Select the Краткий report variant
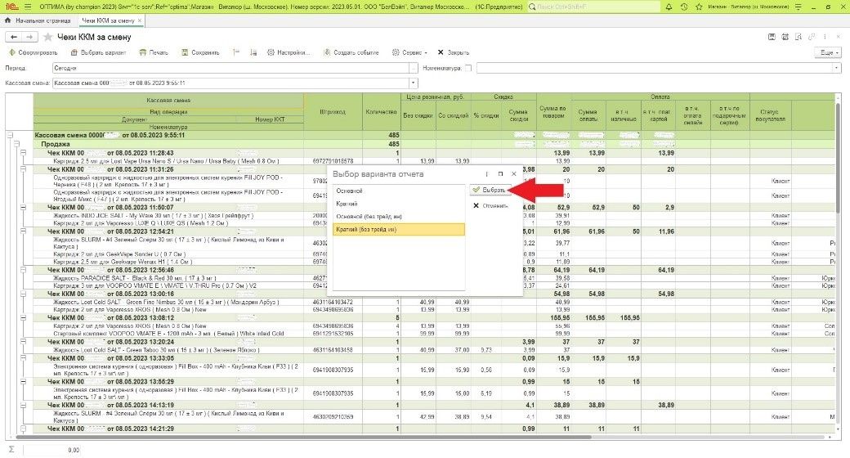The width and height of the screenshot is (850, 458). 347,204
